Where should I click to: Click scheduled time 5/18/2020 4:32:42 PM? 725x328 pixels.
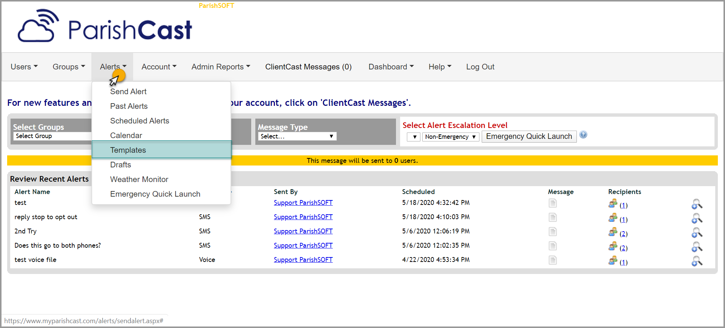click(436, 203)
